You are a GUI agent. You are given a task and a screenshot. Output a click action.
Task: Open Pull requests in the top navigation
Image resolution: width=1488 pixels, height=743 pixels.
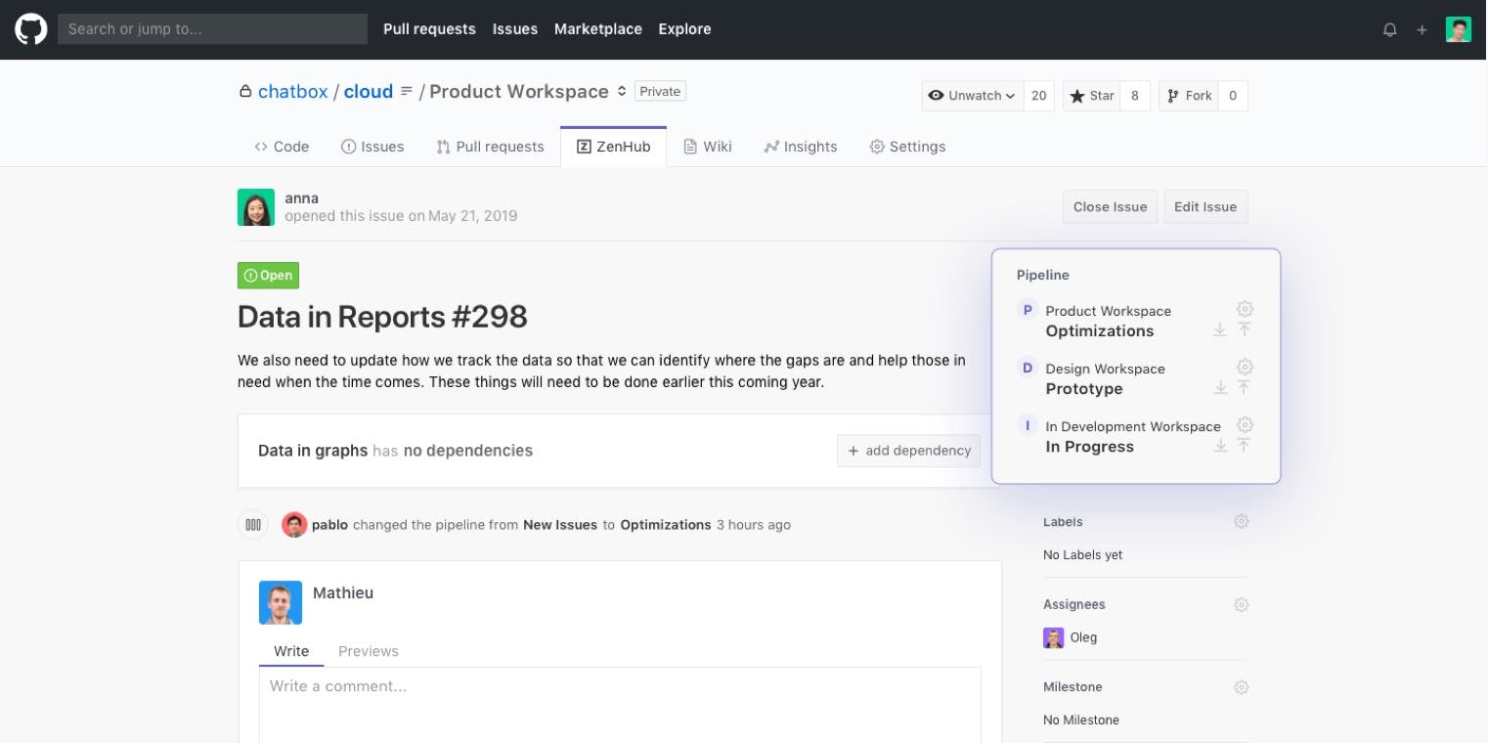(429, 29)
